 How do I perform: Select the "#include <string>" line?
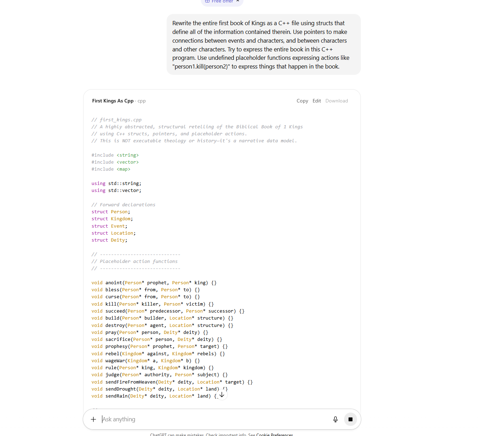point(115,155)
